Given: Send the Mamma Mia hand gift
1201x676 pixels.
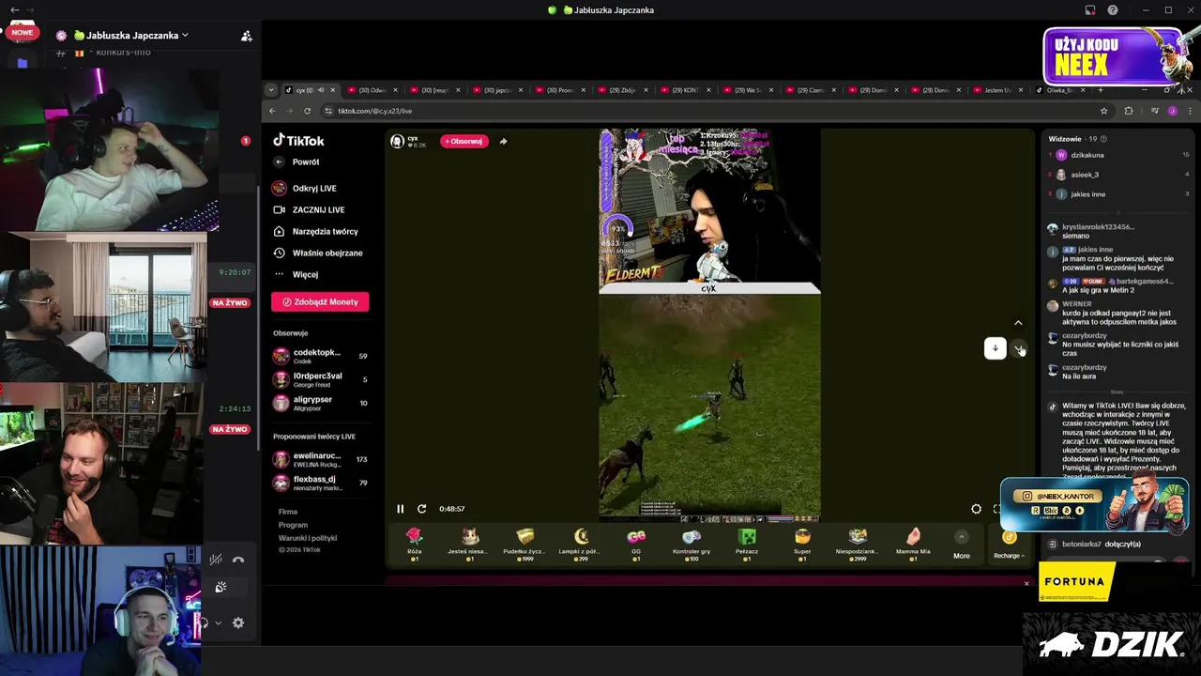Looking at the screenshot, I should [x=913, y=544].
